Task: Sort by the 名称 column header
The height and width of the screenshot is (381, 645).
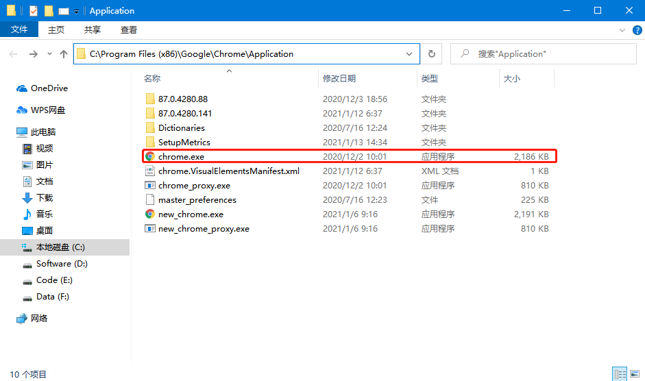Action: click(x=152, y=78)
